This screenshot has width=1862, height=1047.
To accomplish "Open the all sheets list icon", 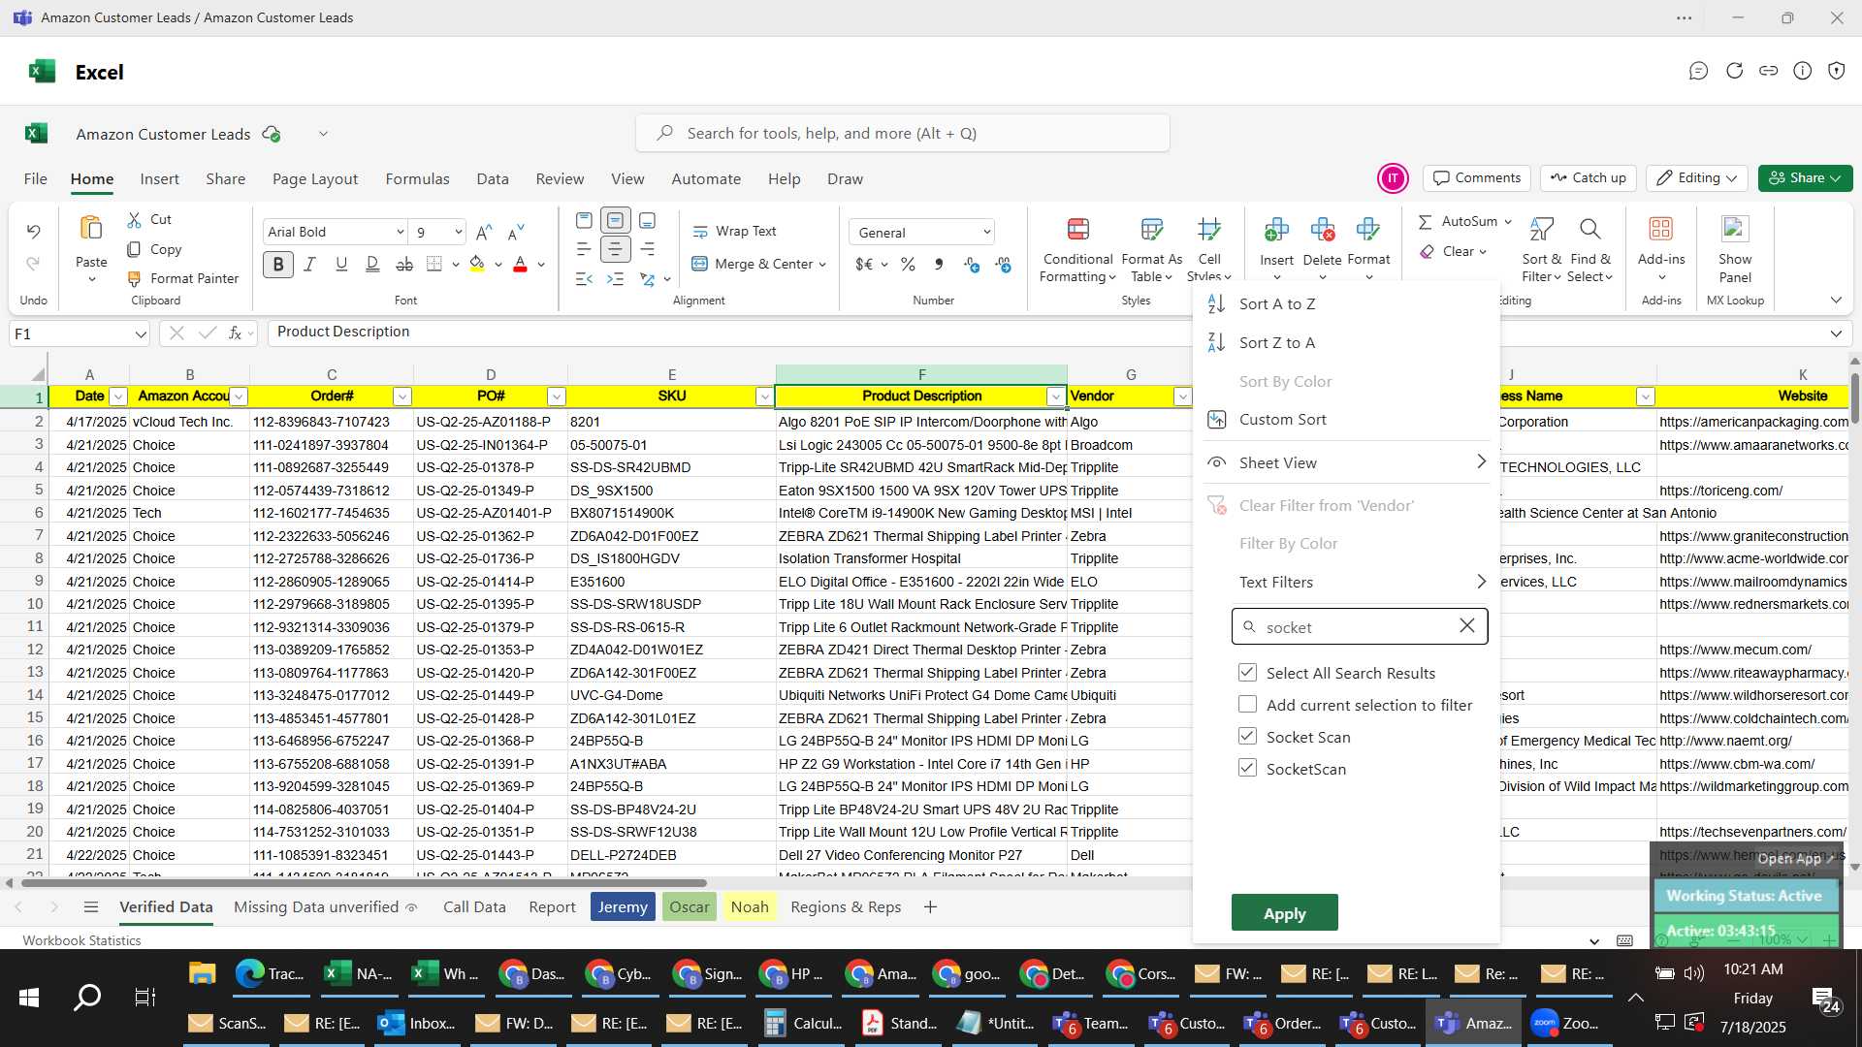I will tap(91, 907).
